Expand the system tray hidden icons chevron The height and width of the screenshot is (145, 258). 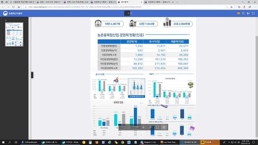point(229,142)
